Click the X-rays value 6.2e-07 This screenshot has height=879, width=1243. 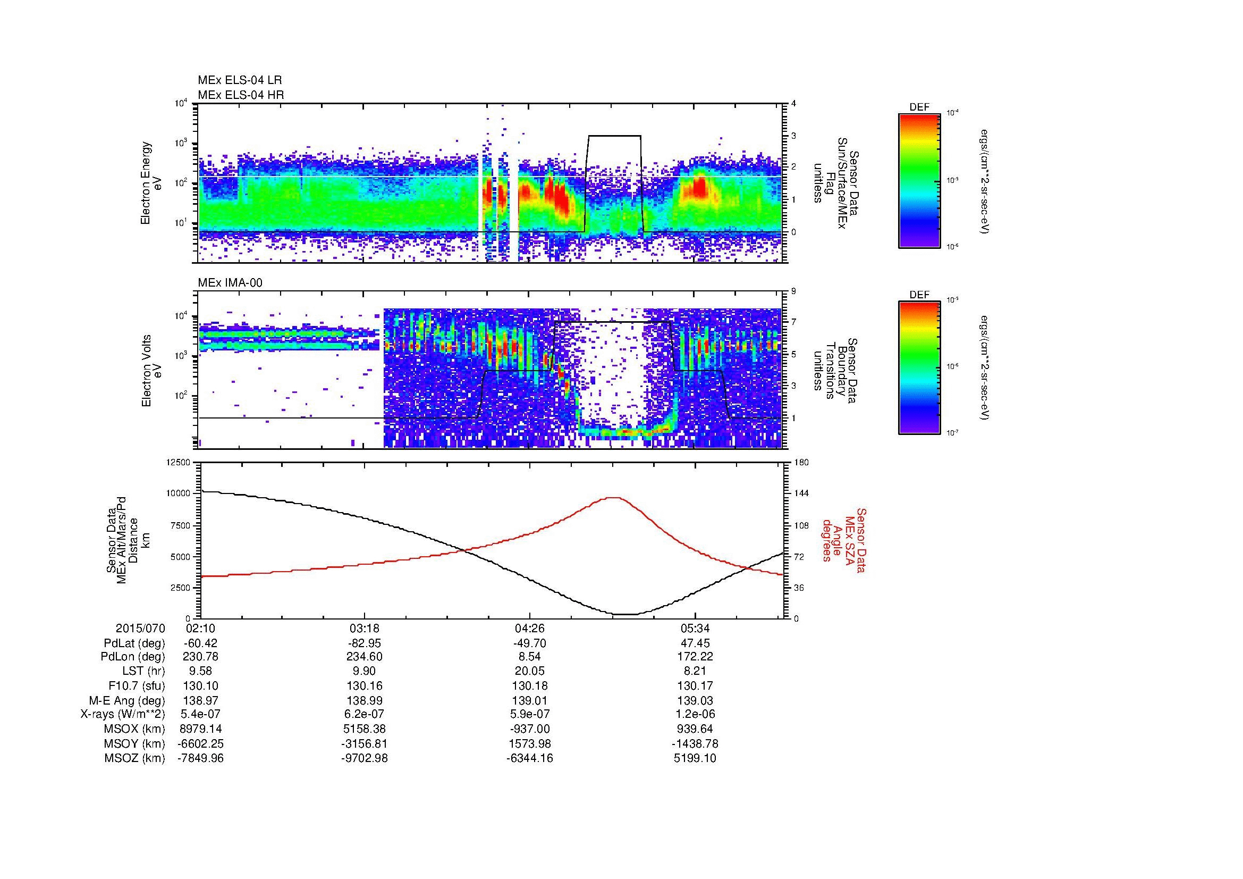point(365,715)
